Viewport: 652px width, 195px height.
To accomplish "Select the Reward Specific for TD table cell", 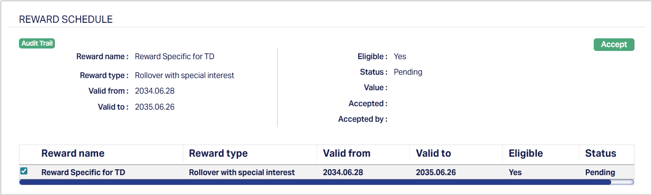I will tap(83, 172).
